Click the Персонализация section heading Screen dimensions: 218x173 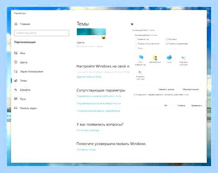point(25,42)
